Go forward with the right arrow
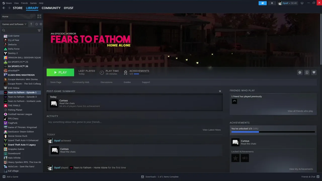Screen dimensions: 322x181 pyautogui.click(x=9, y=8)
